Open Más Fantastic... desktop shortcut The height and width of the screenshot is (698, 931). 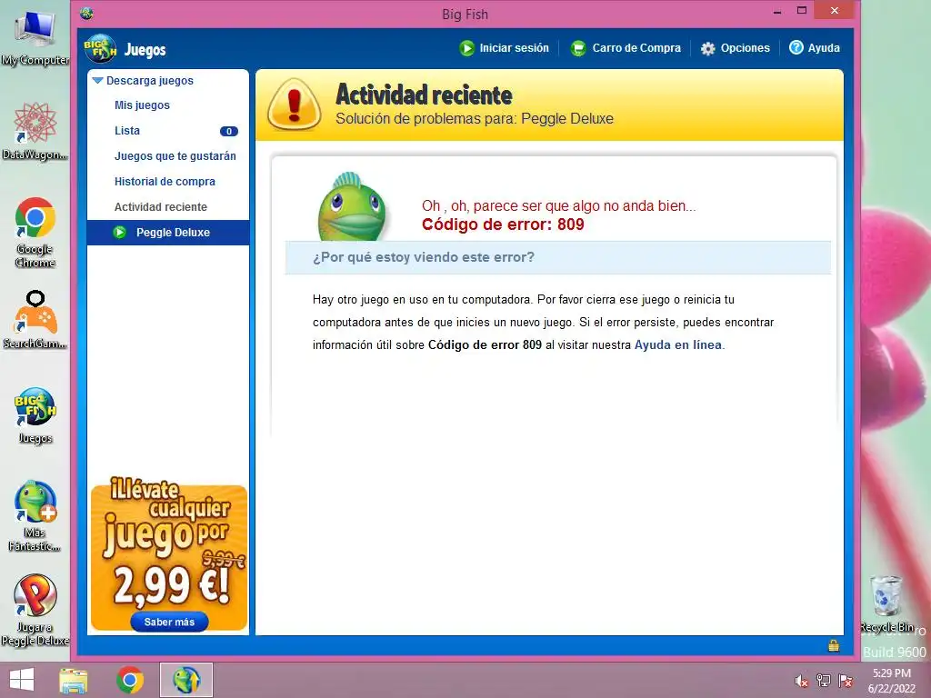(x=35, y=516)
